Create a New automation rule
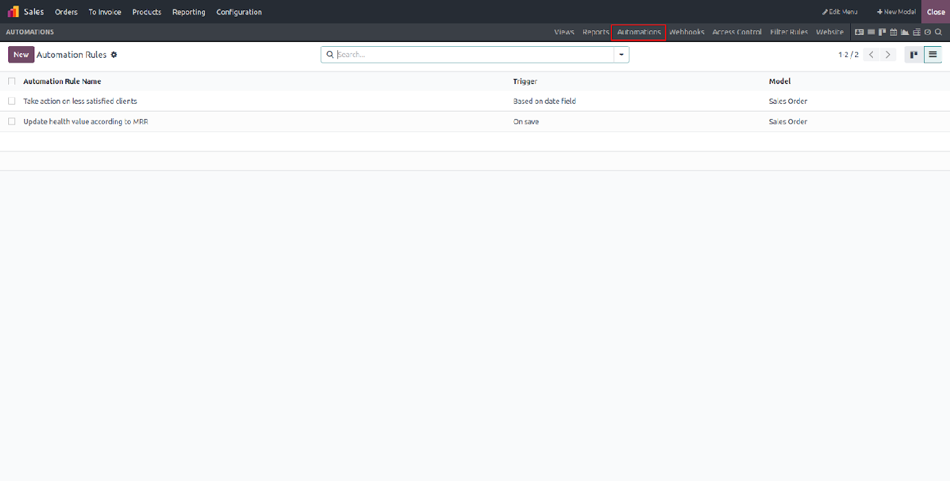 tap(21, 54)
